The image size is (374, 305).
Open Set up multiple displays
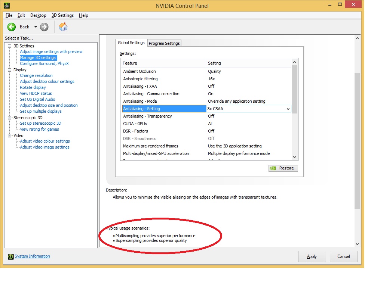click(x=41, y=111)
